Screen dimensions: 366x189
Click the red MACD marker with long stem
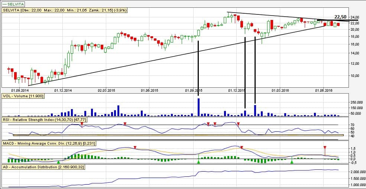[x=325, y=148]
